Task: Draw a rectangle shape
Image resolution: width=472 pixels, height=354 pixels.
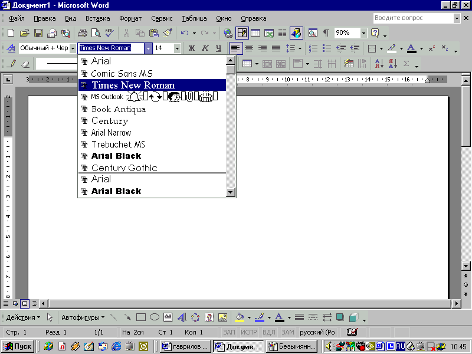Action: point(141,317)
